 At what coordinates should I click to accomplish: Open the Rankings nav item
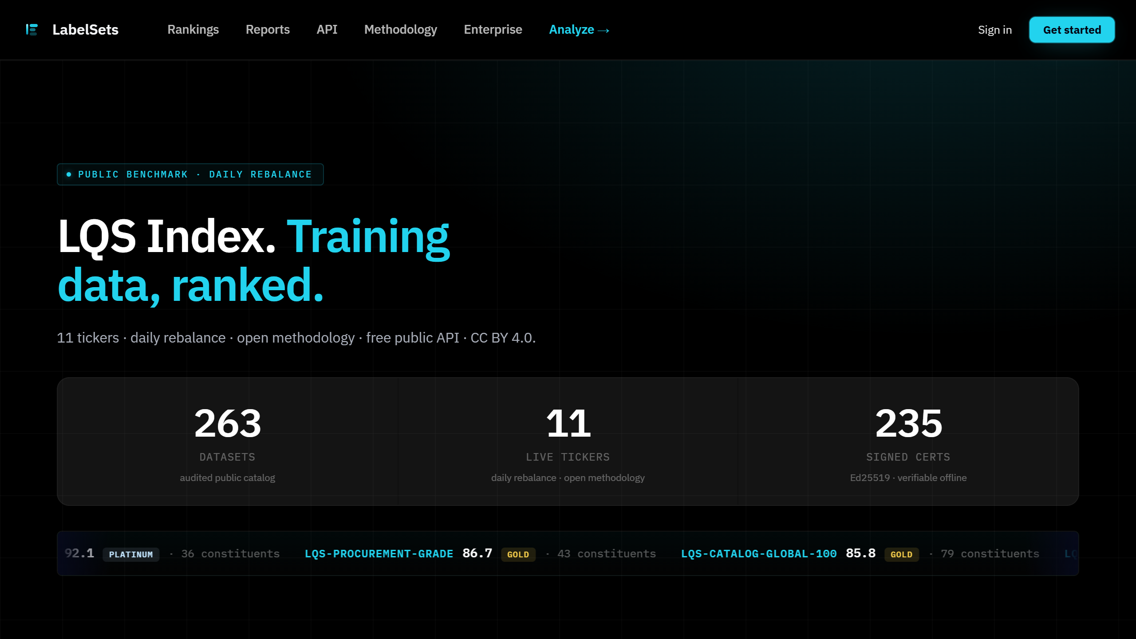[193, 30]
